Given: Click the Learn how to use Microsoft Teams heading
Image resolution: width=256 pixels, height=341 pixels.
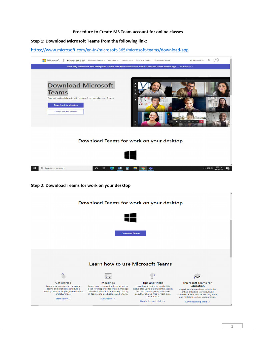Looking at the screenshot, I should coord(130,264).
